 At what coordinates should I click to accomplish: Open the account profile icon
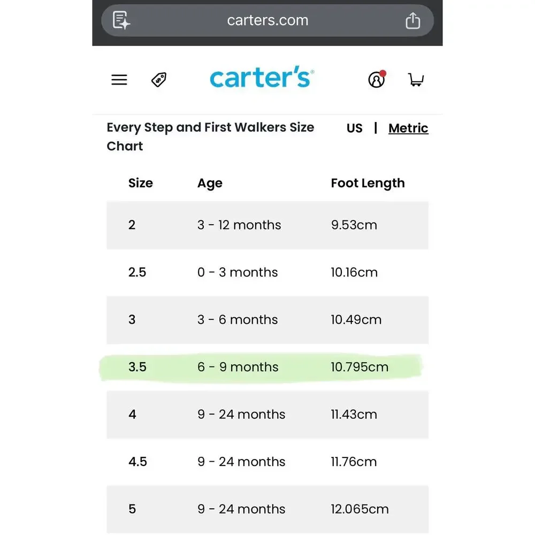pyautogui.click(x=377, y=79)
